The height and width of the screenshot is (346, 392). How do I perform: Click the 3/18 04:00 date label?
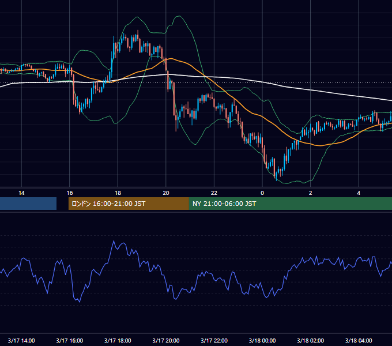359,340
